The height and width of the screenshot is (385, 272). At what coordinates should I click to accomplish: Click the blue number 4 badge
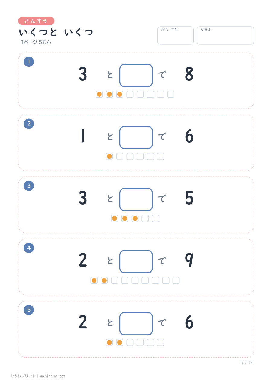29,248
